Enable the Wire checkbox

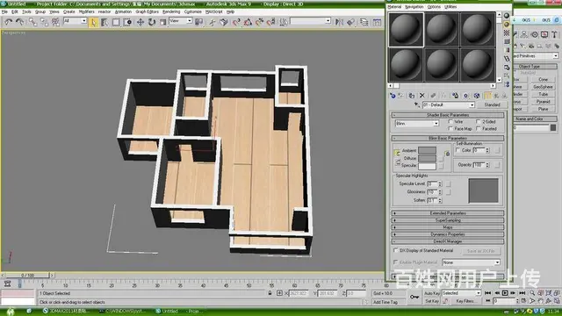click(450, 122)
